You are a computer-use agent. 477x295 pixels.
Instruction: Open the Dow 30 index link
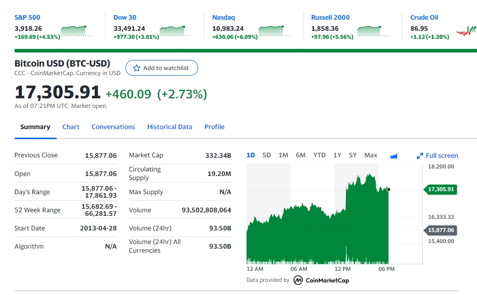pos(125,17)
